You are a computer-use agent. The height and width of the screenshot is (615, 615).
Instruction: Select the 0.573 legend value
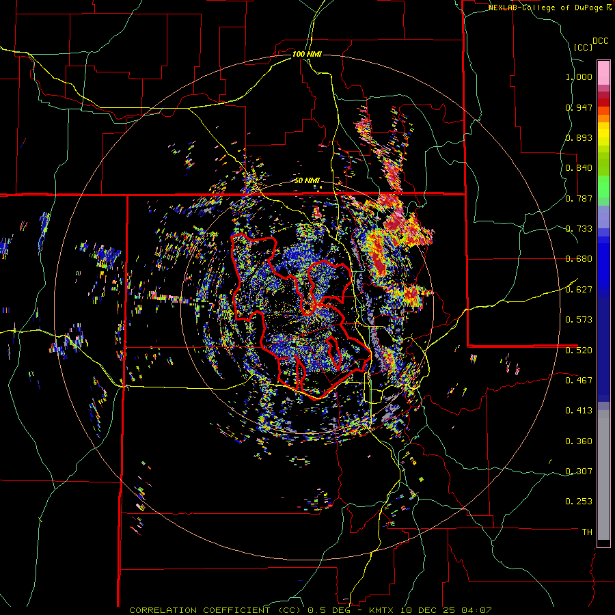pyautogui.click(x=579, y=320)
